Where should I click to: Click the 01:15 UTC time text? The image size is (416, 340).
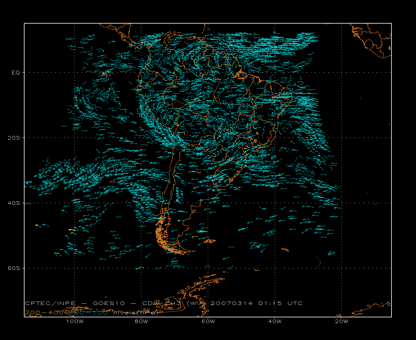pos(280,303)
